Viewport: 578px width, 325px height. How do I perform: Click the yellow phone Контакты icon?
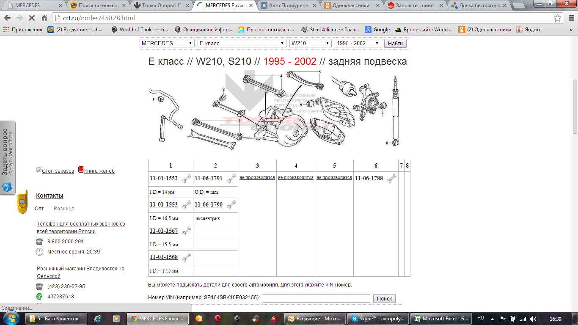[22, 202]
